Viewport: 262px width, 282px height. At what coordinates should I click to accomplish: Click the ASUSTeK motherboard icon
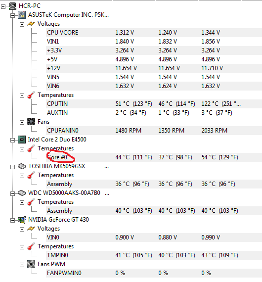click(x=22, y=15)
